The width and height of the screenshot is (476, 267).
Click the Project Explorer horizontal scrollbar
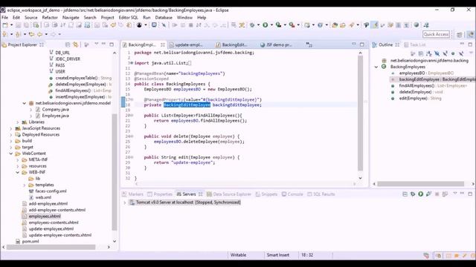51,247
